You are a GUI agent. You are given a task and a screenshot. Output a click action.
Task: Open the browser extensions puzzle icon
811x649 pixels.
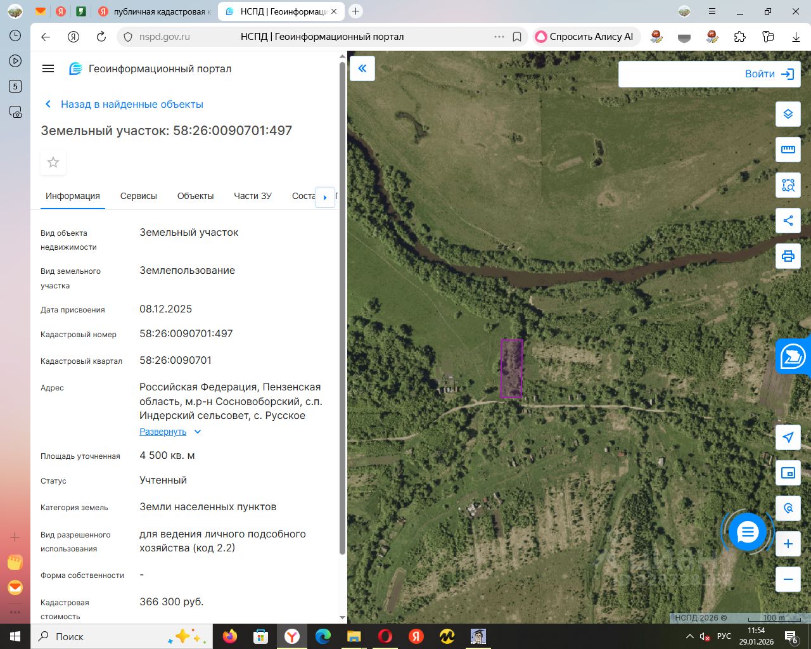pos(740,37)
